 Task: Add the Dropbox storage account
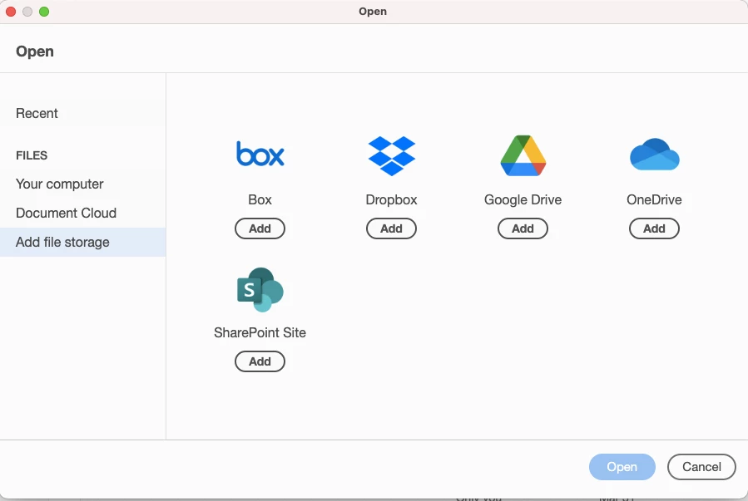click(x=391, y=228)
